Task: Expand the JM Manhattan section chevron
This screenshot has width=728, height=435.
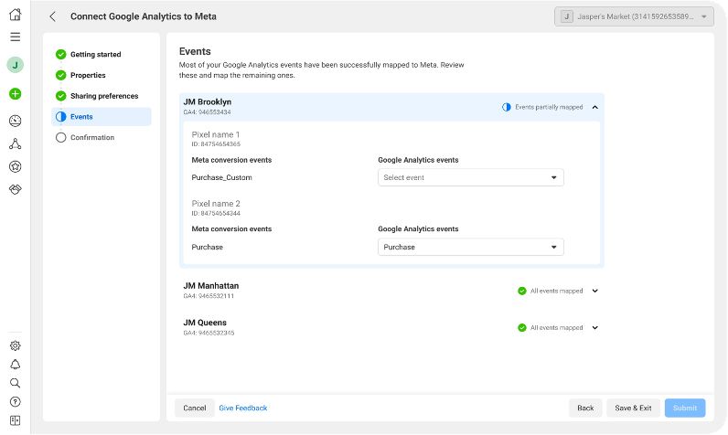Action: (x=594, y=291)
